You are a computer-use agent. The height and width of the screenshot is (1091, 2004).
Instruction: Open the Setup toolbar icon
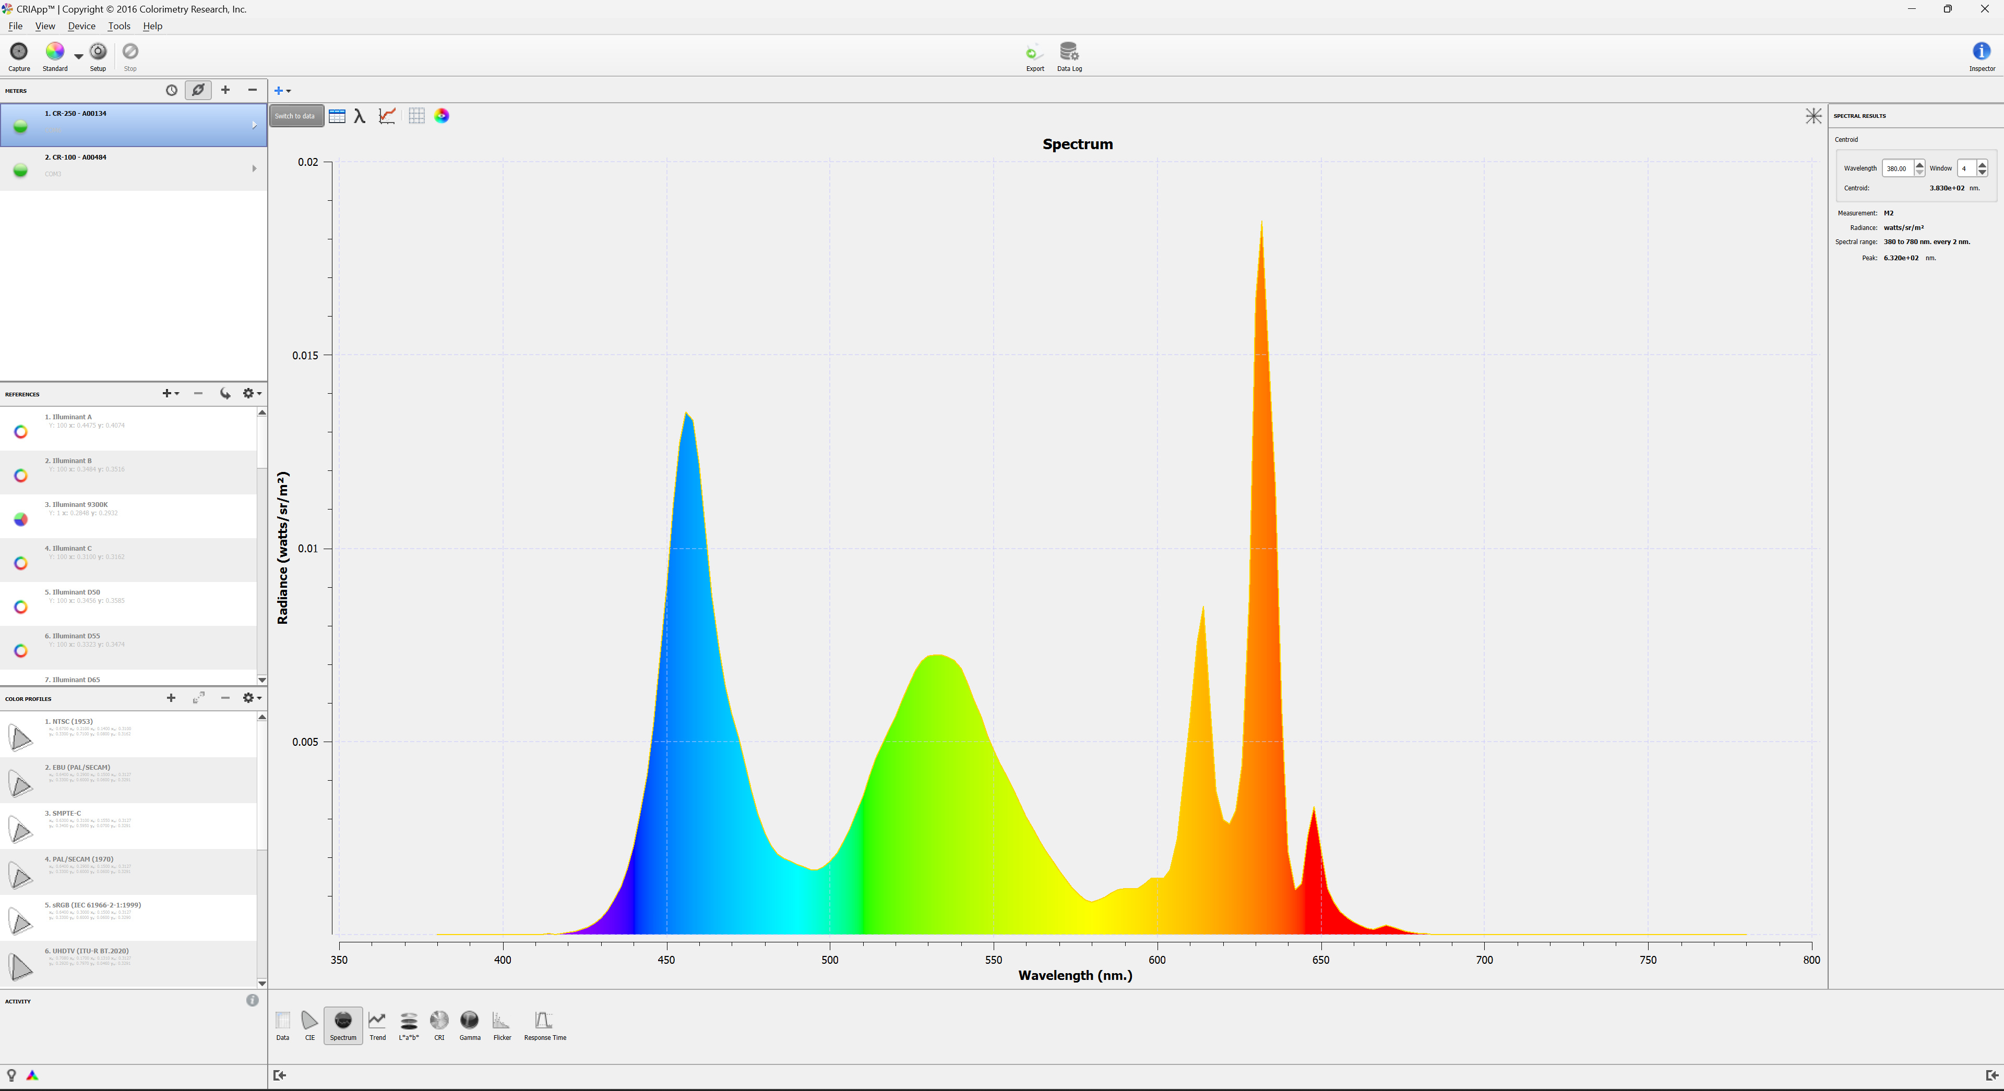[98, 52]
